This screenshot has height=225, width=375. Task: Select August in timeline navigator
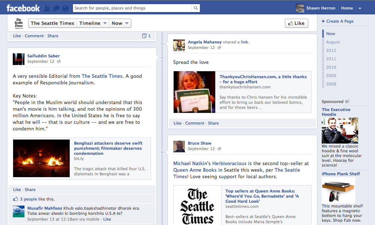[x=333, y=42]
